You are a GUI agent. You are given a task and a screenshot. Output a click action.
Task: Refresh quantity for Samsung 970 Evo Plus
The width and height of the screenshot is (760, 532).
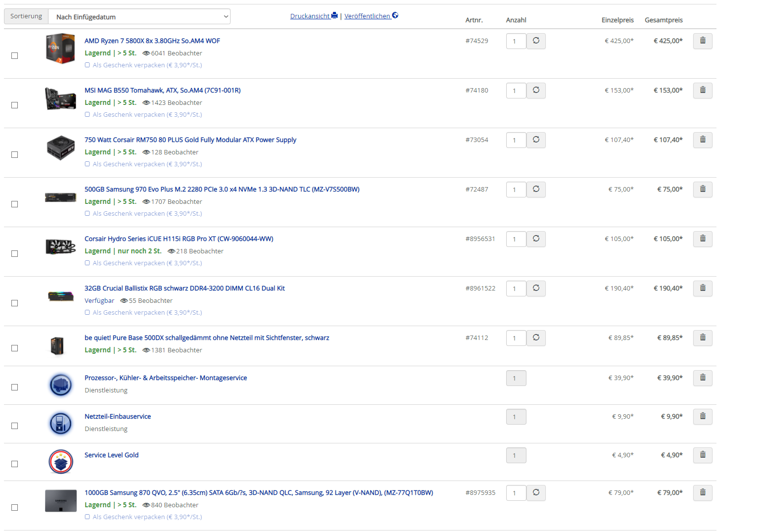point(536,190)
